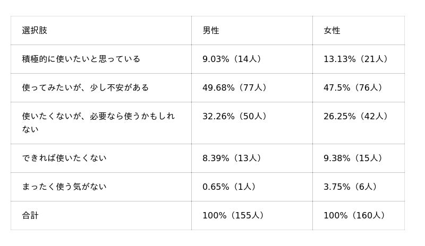Select the row 使いたくないが、必要なら使うかもしれない
Viewport: 425px width, 246px height.
208,123
